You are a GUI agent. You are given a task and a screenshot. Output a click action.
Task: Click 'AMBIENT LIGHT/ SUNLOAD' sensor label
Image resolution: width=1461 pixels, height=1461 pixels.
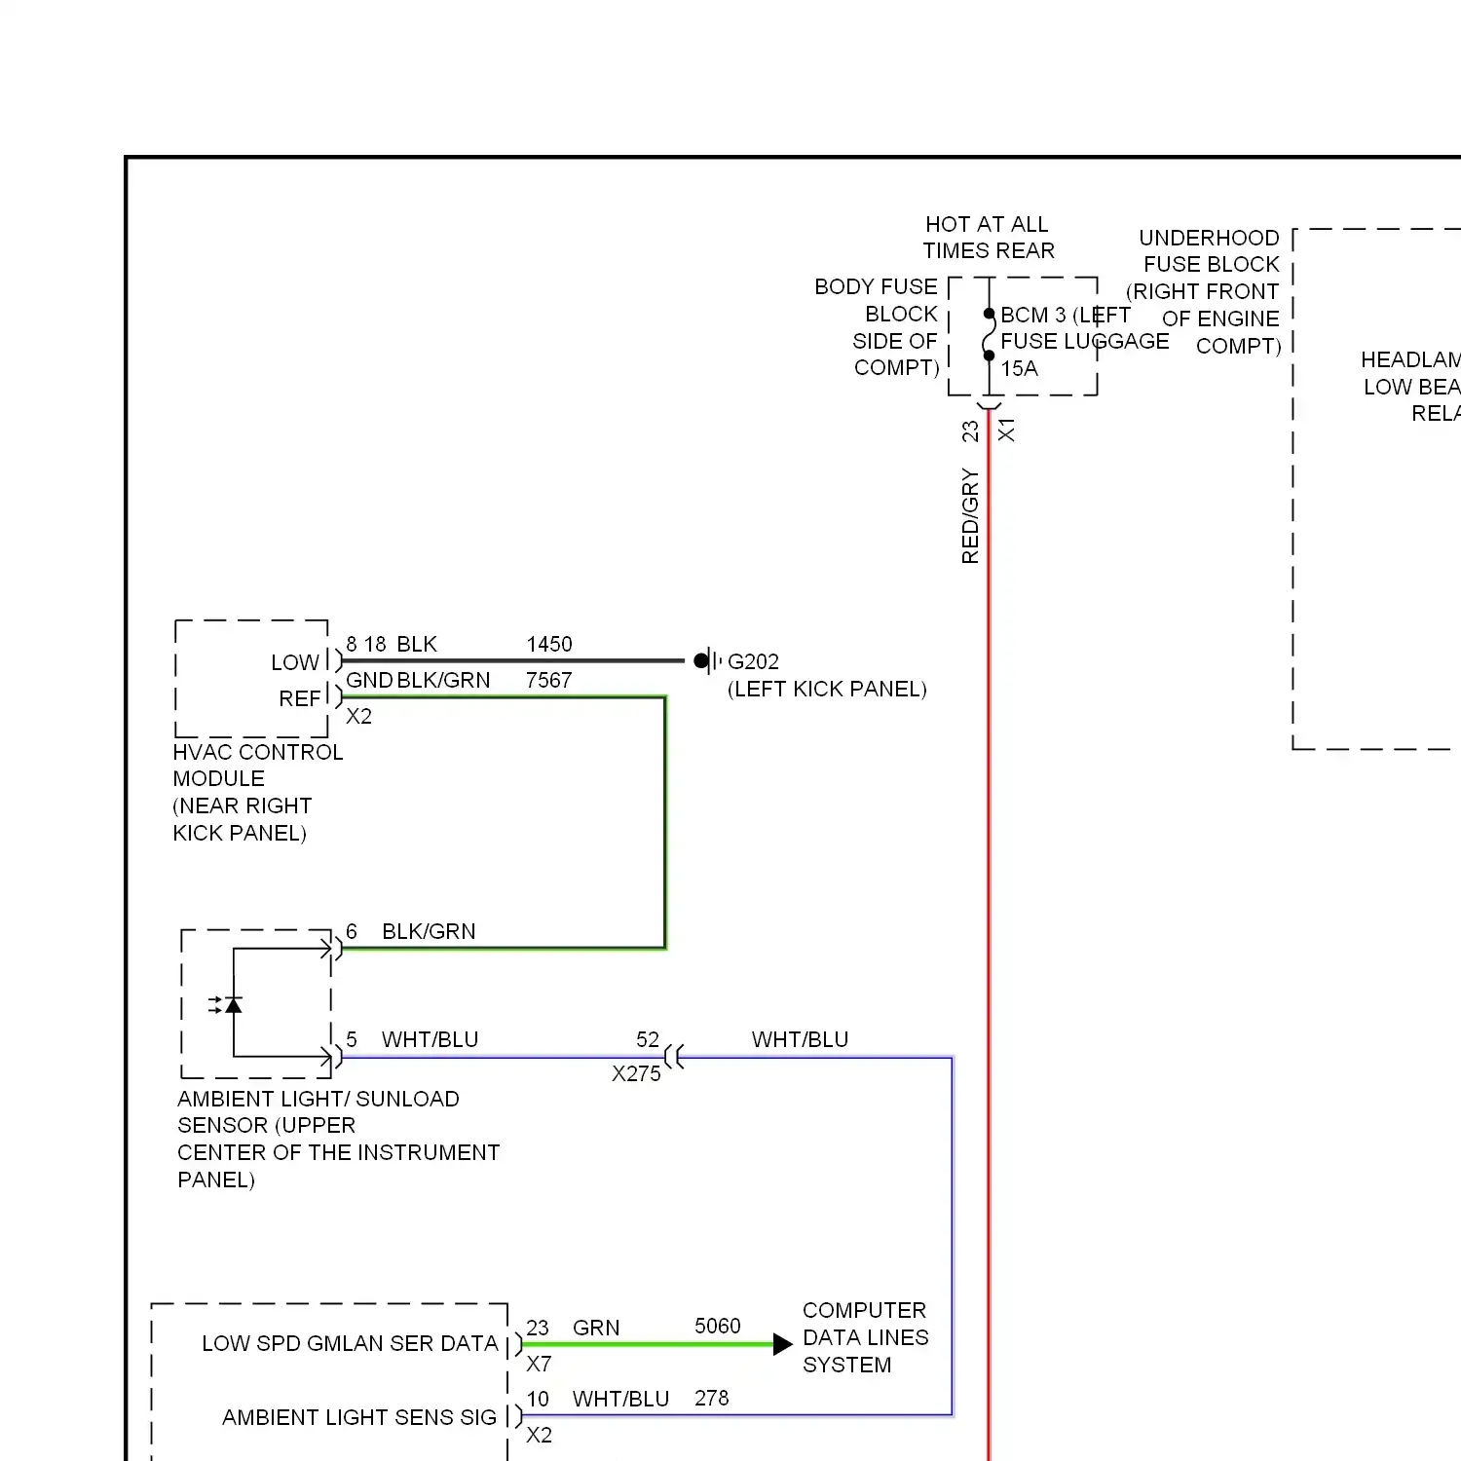(x=318, y=1099)
